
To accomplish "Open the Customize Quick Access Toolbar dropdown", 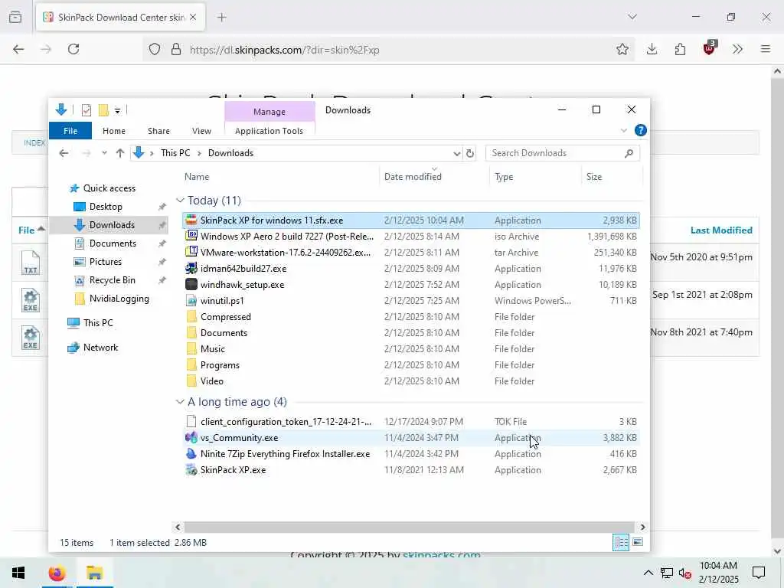I will click(117, 110).
